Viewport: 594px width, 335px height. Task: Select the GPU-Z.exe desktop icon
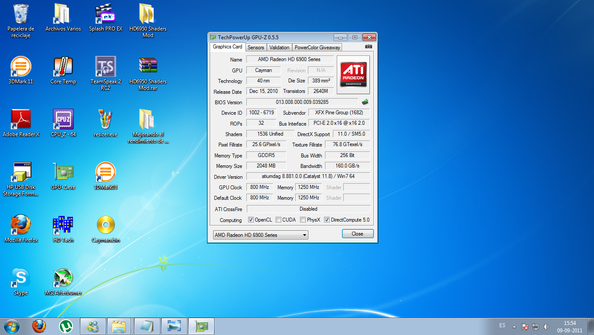pos(63,172)
